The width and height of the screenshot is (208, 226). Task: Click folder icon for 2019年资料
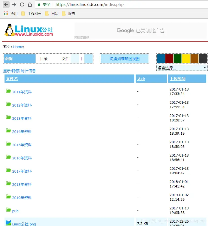click(8, 196)
